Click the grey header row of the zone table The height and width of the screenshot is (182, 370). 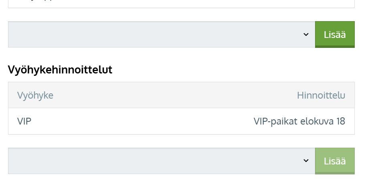[181, 95]
